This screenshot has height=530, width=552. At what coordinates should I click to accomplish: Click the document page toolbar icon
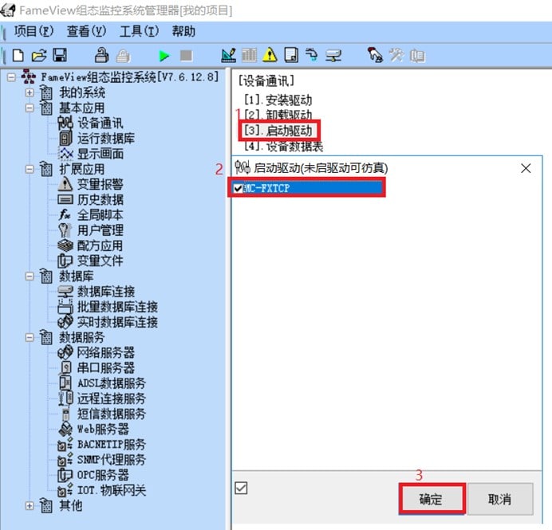pos(291,55)
